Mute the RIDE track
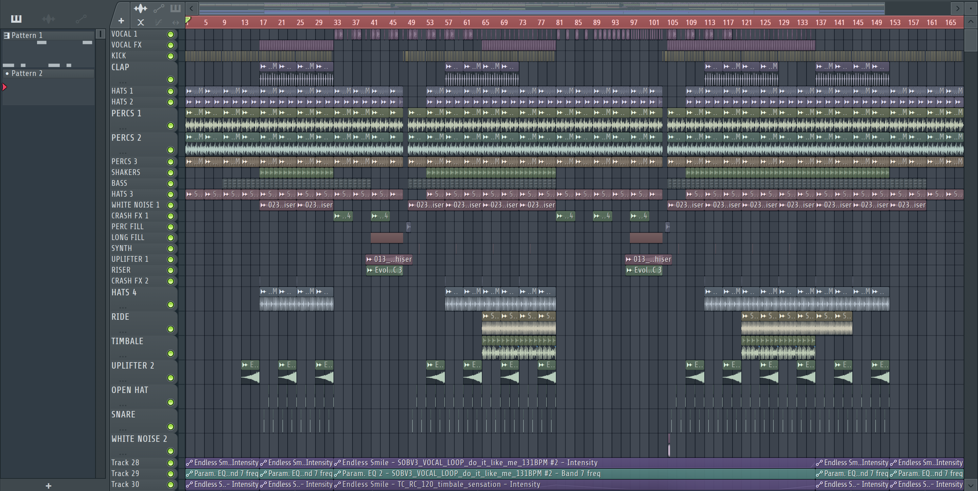978x491 pixels. click(x=170, y=329)
